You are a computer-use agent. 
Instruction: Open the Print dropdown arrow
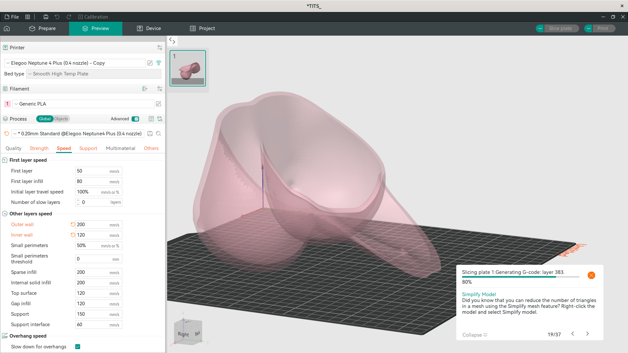tap(588, 28)
